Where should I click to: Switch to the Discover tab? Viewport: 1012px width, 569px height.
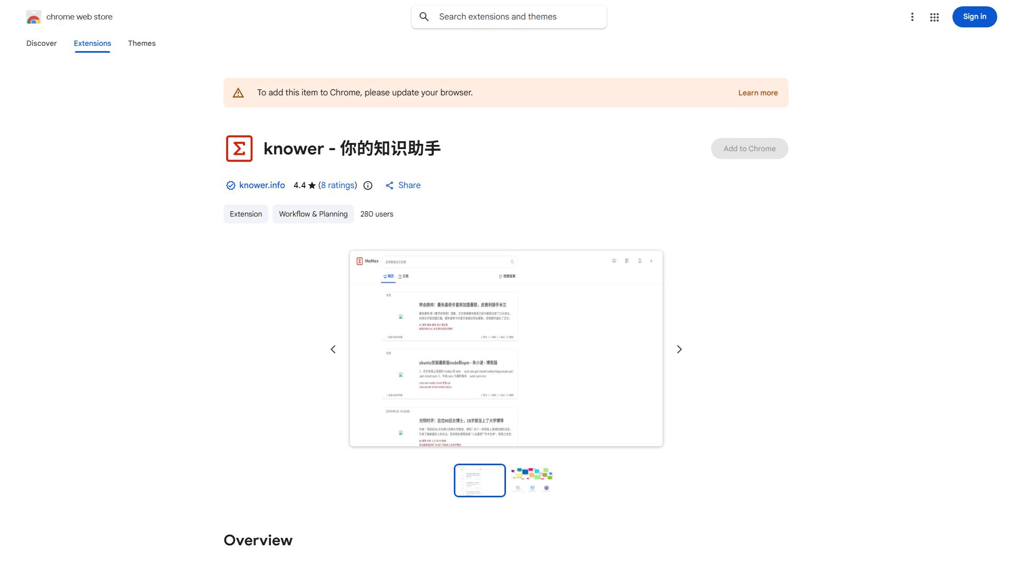(42, 43)
